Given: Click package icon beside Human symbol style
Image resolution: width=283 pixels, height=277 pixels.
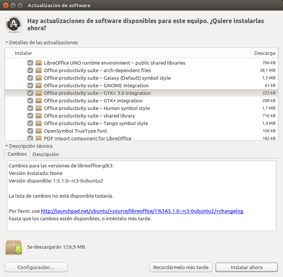Looking at the screenshot, I should (39, 108).
